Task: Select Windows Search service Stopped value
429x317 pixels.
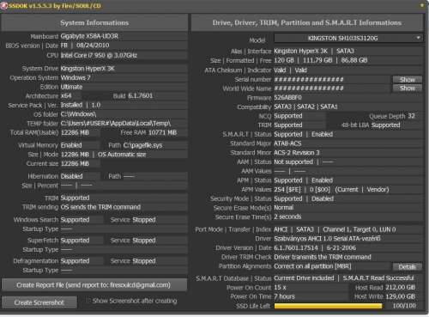Action: coord(144,220)
